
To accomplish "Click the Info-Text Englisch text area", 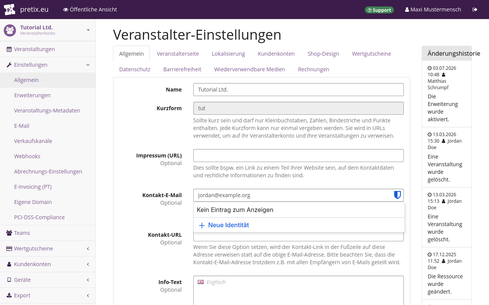I will (298, 291).
